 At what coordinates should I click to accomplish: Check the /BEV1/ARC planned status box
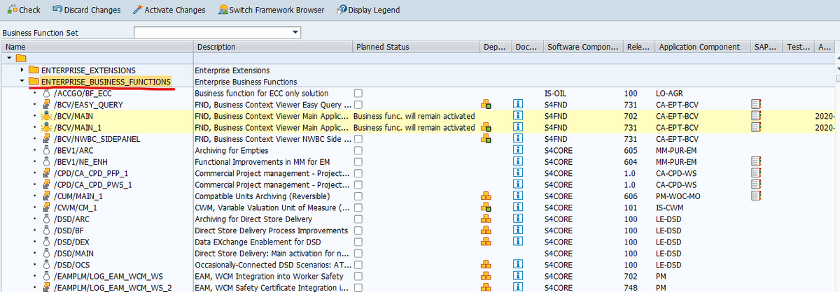point(358,150)
